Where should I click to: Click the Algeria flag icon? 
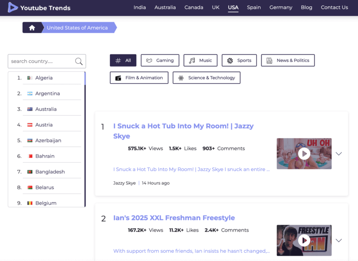30,78
